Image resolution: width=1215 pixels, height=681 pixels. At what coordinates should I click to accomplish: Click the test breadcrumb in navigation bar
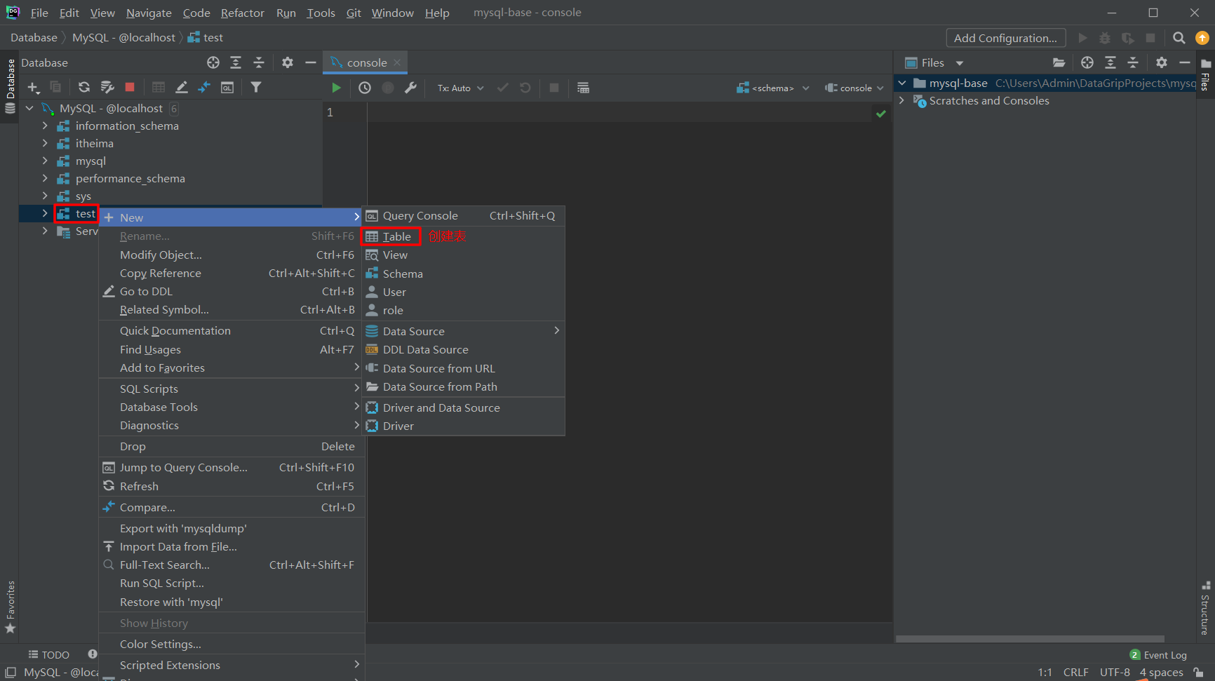tap(206, 38)
